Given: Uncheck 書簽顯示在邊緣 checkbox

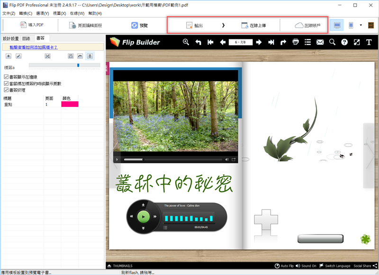Looking at the screenshot, I should (x=6, y=76).
